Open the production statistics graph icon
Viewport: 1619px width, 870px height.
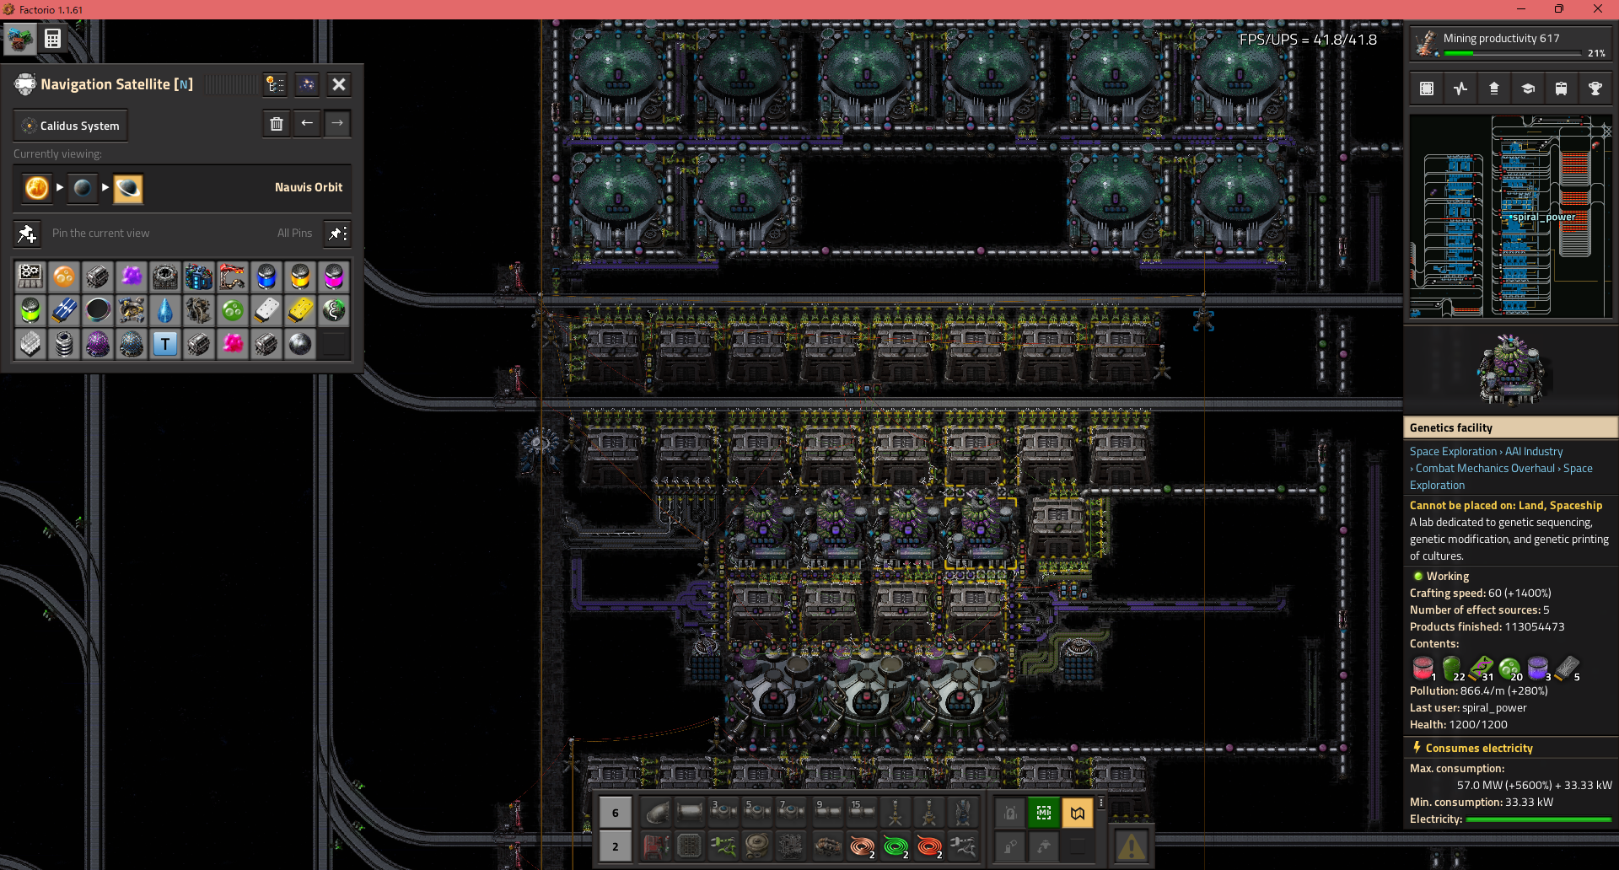1460,89
